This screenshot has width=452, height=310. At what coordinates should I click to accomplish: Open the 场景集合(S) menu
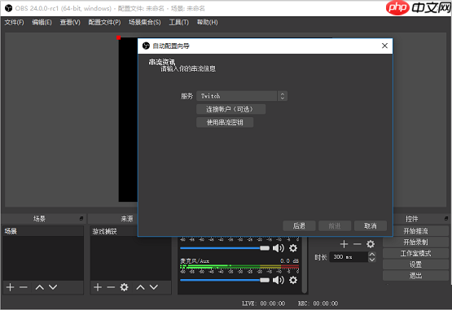(x=145, y=22)
